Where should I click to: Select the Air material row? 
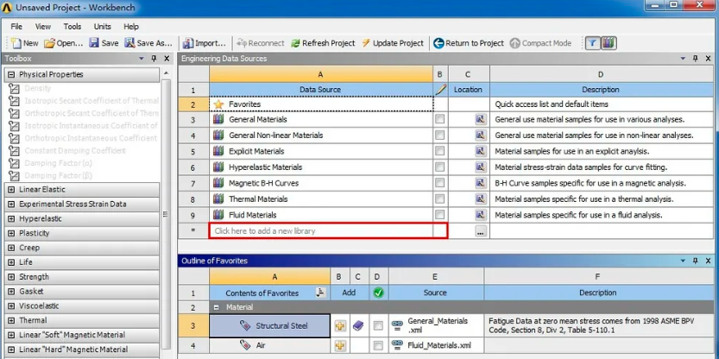(x=269, y=345)
